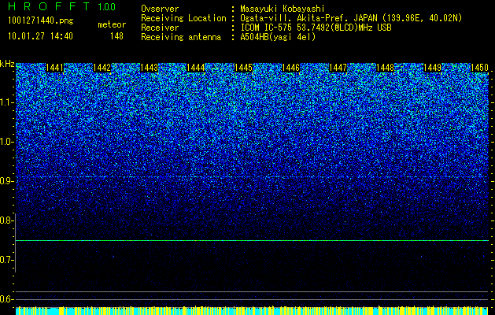Screen dimensions: 495x315
Task: Click the 1.1 kHz axis label
Action: pos(6,102)
